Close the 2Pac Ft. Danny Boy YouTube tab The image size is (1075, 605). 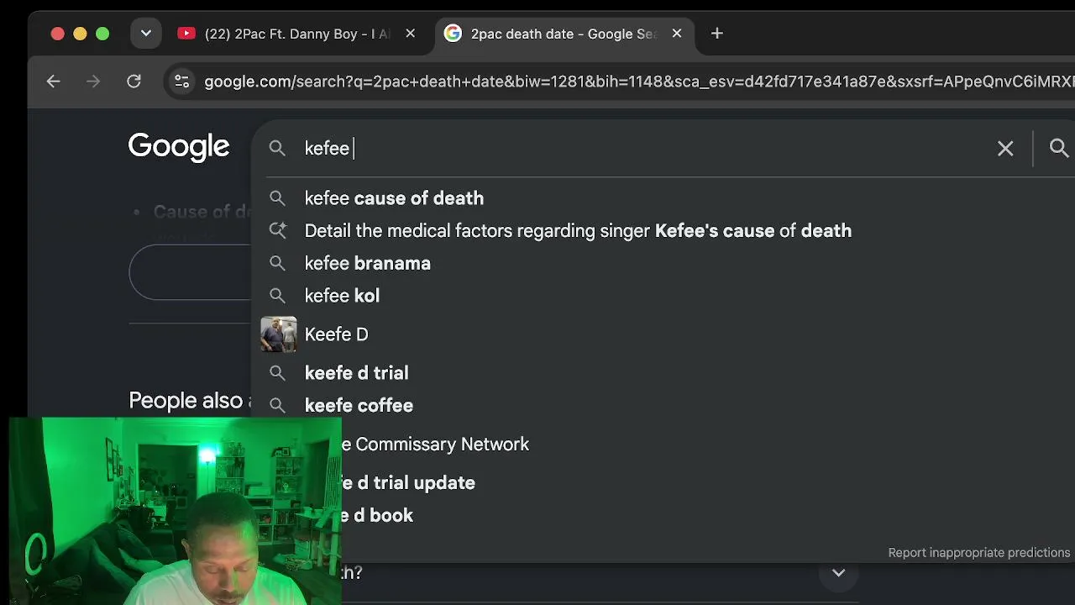pos(410,34)
